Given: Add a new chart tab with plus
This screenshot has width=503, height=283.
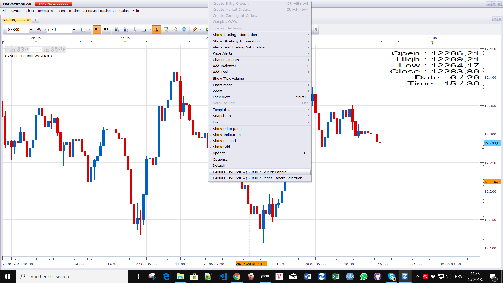Looking at the screenshot, I should tap(35, 20).
